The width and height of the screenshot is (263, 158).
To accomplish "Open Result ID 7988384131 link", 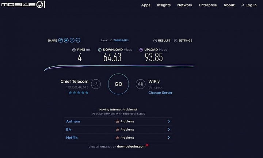I will (x=121, y=40).
